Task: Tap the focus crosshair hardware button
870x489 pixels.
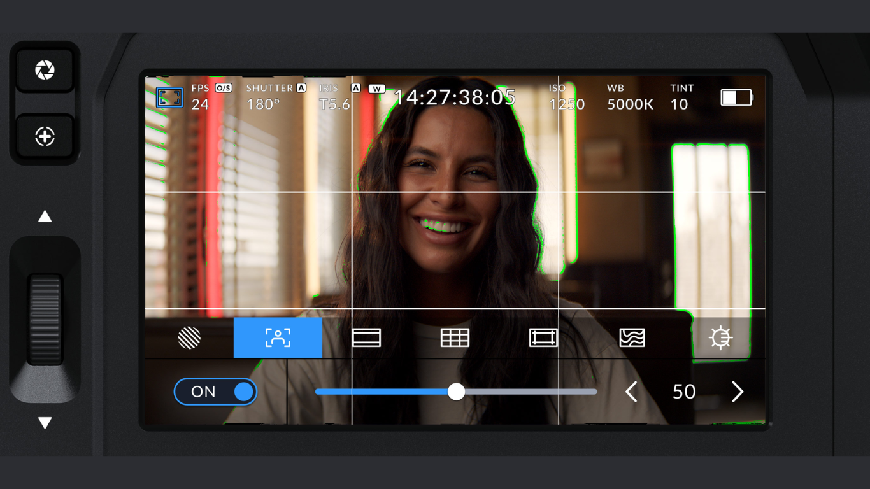Action: (x=45, y=136)
